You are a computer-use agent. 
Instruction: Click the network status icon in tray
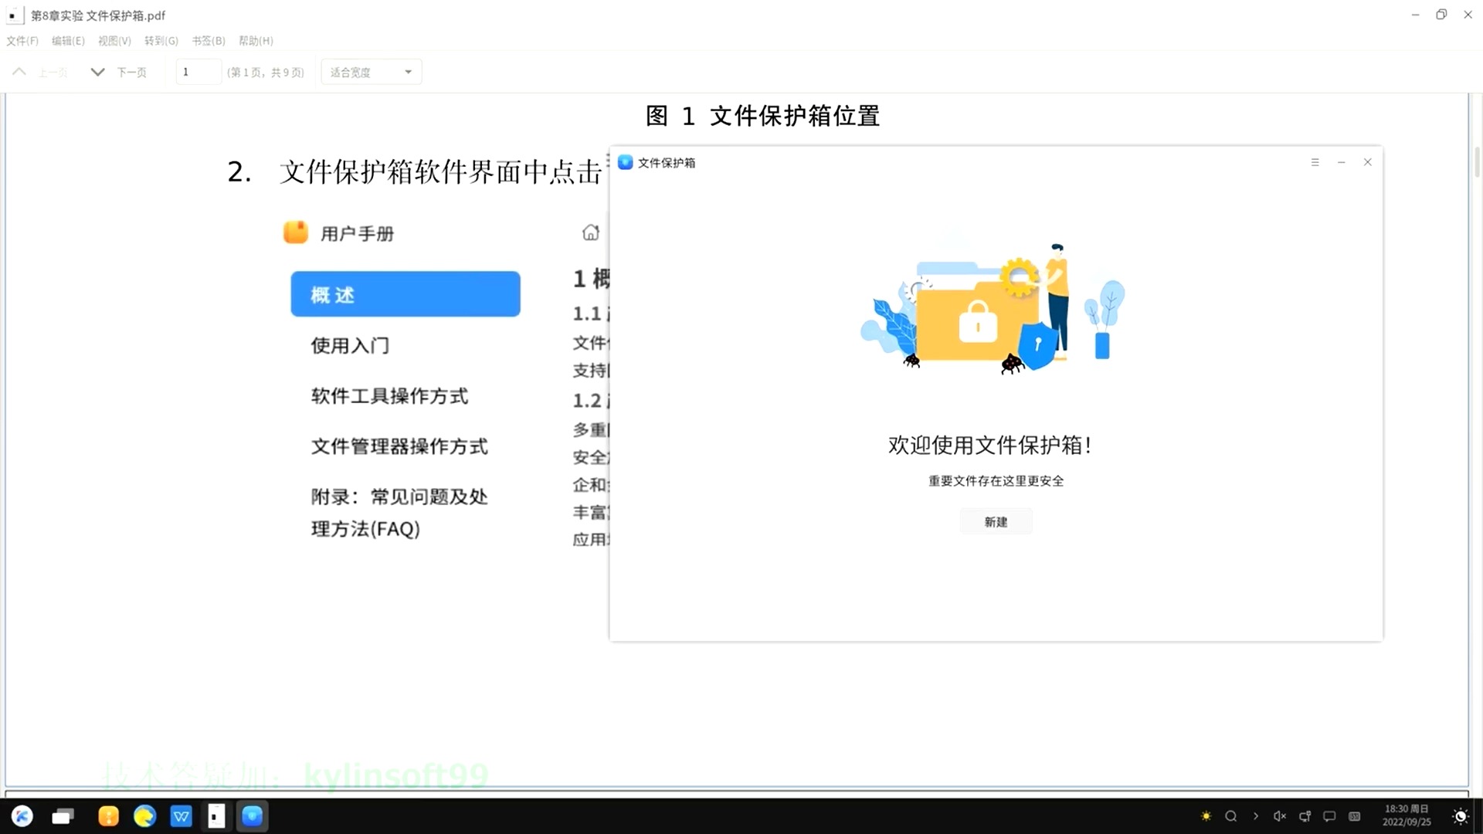point(1305,816)
